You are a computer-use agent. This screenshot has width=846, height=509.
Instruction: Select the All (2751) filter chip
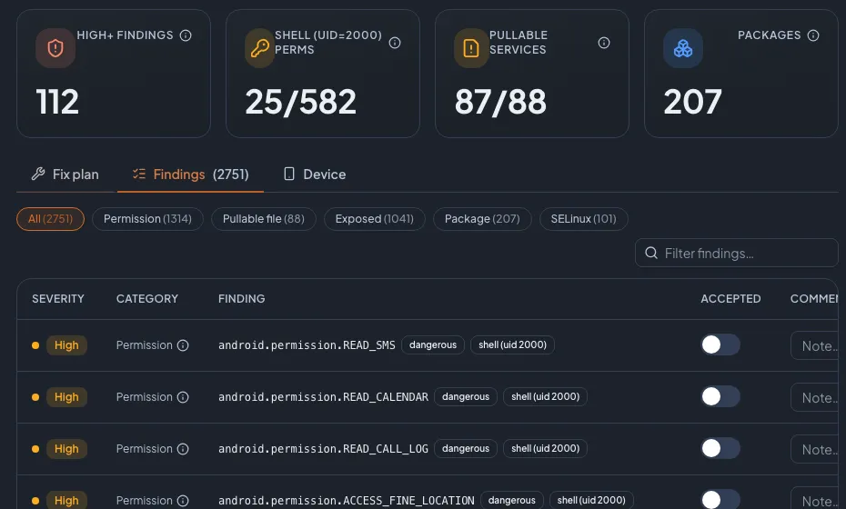click(x=50, y=219)
